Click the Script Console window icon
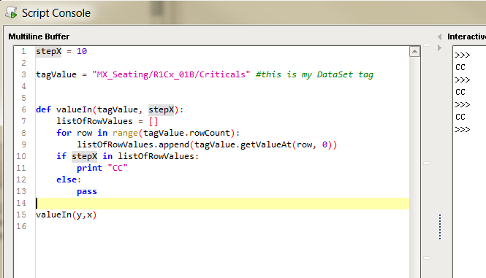 coord(12,12)
